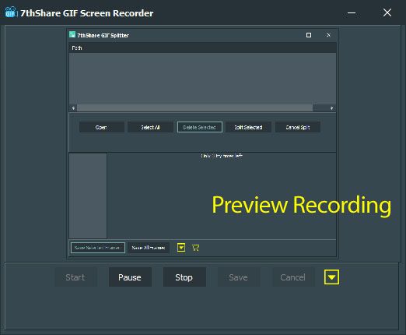Close the GIF Splitter preview window
Image resolution: width=406 pixels, height=335 pixels.
(328, 35)
